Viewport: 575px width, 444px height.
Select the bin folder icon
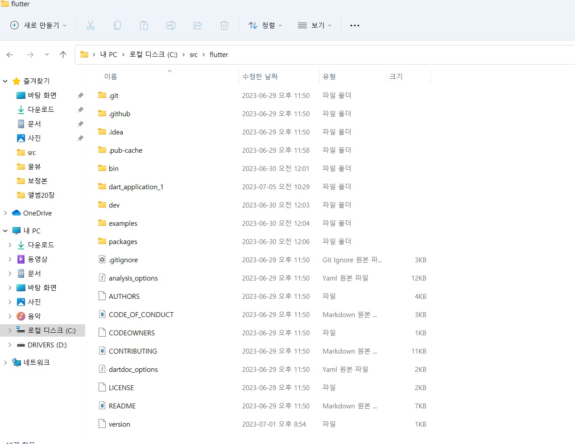click(102, 168)
